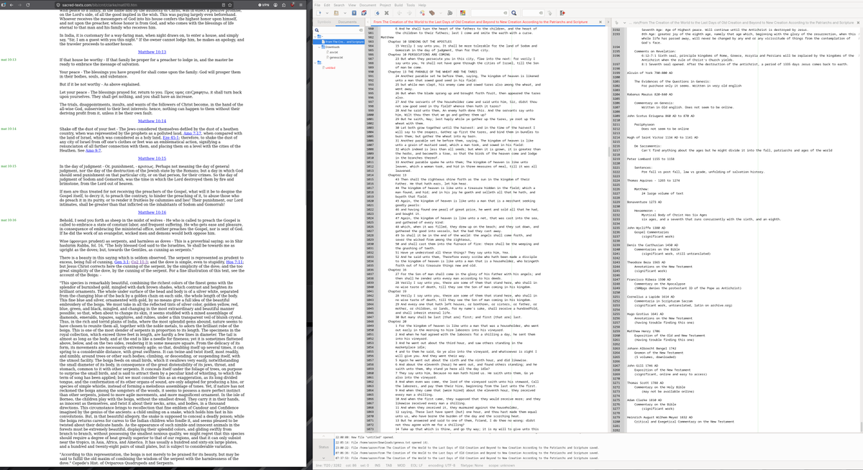This screenshot has width=863, height=470.
Task: Switch to the Symbols sidebar tab
Action: 324,22
